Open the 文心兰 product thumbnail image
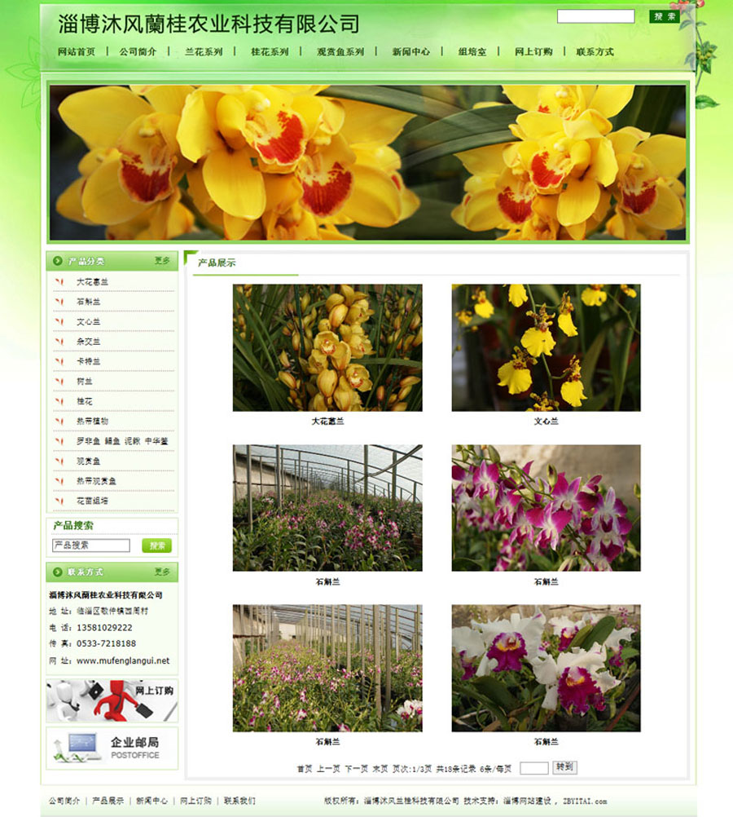Screen dimensions: 733x817 coord(546,347)
